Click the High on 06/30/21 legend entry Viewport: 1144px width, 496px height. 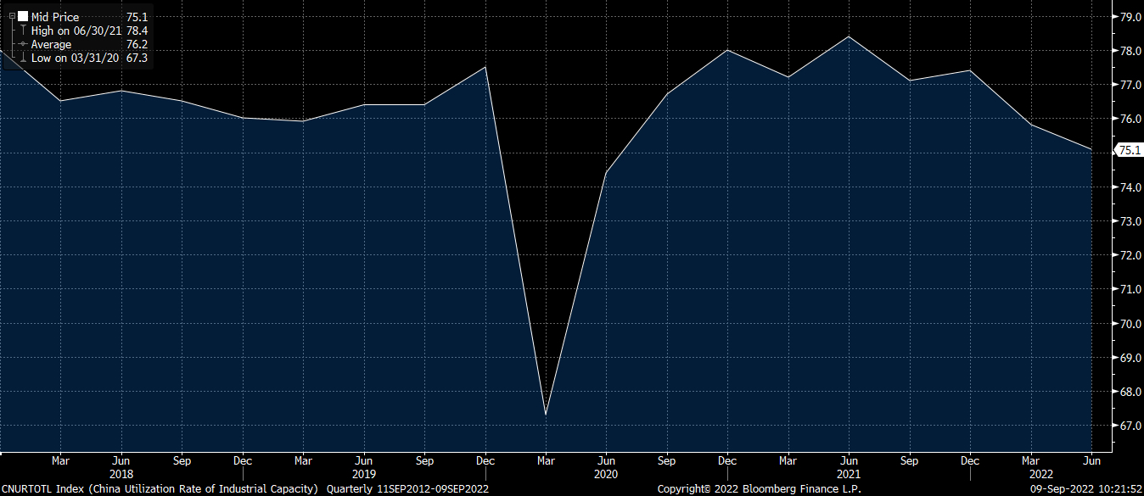[x=77, y=31]
